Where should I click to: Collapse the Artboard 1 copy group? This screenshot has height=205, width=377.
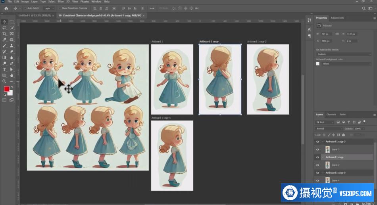tap(323, 157)
